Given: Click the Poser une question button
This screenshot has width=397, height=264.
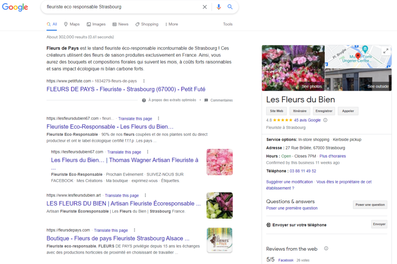Looking at the screenshot, I should point(370,205).
